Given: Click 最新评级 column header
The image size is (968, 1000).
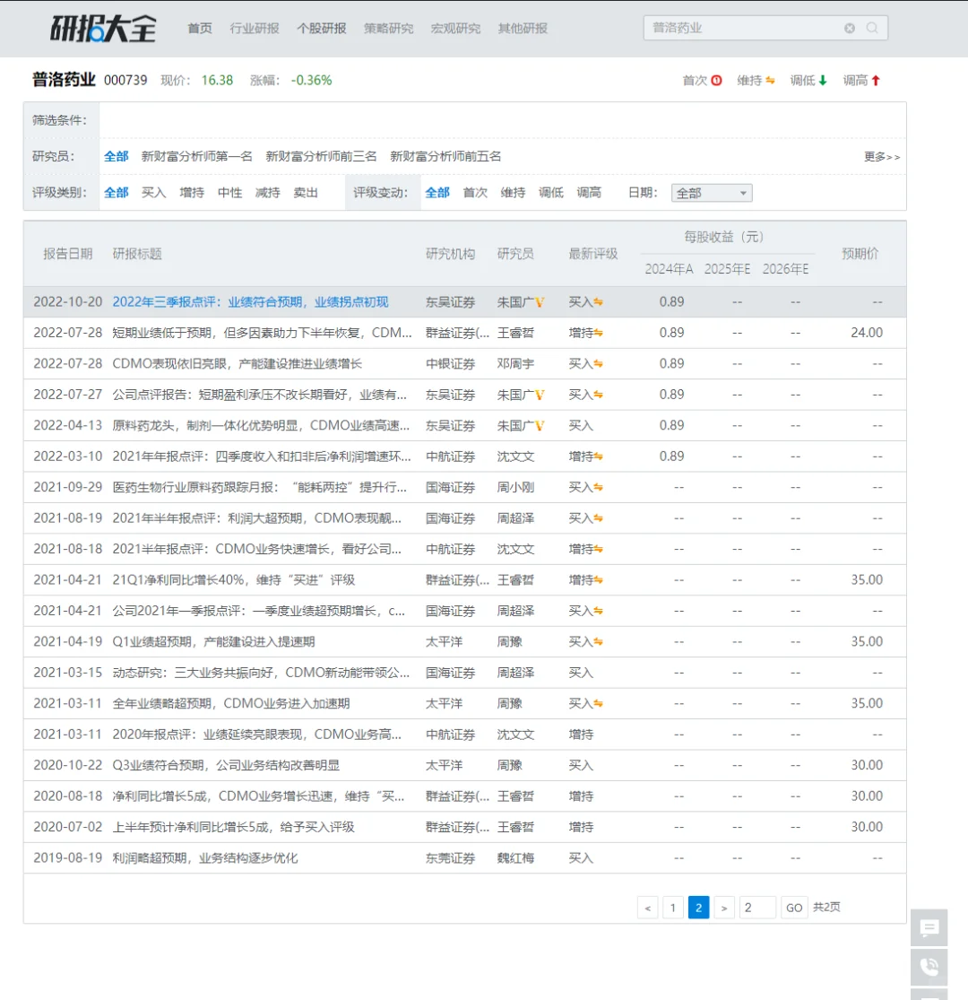Looking at the screenshot, I should 593,254.
